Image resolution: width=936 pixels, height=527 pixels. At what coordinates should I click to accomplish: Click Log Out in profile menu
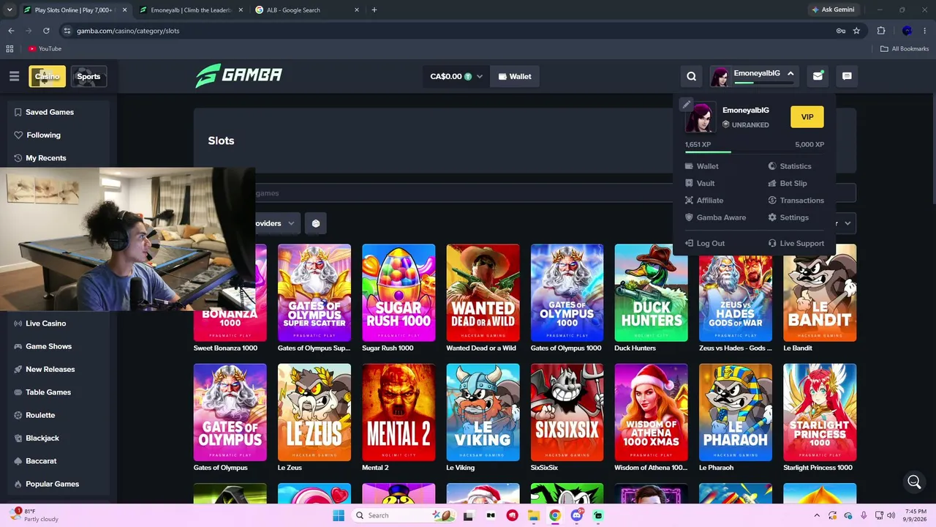tap(705, 243)
